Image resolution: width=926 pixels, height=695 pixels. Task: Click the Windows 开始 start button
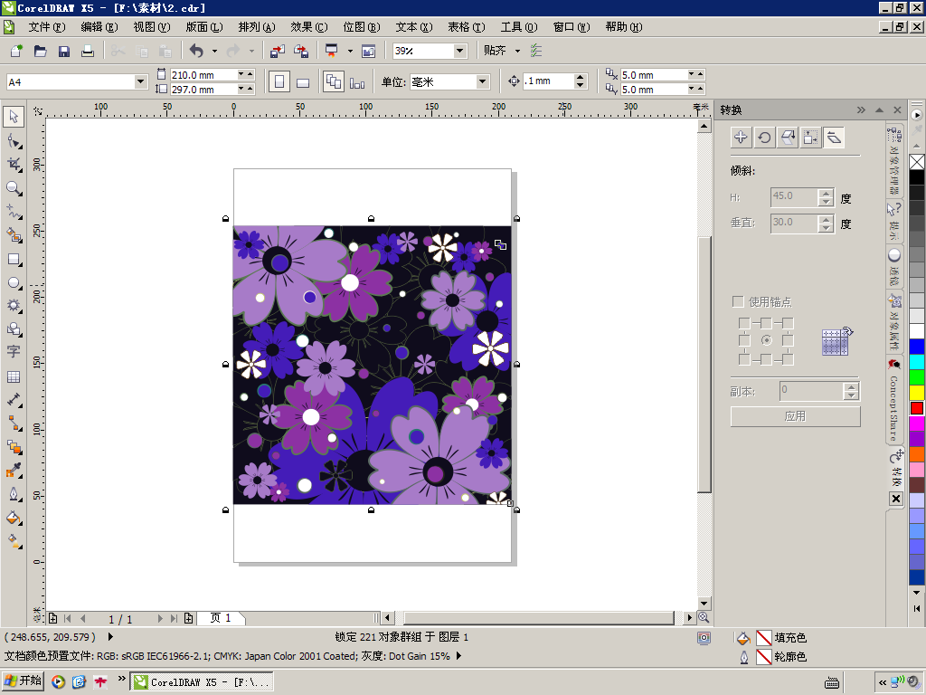coord(24,681)
